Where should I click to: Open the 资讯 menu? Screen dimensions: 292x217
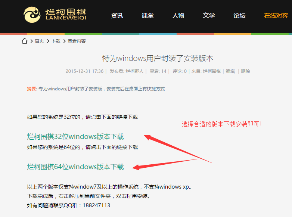(x=117, y=15)
